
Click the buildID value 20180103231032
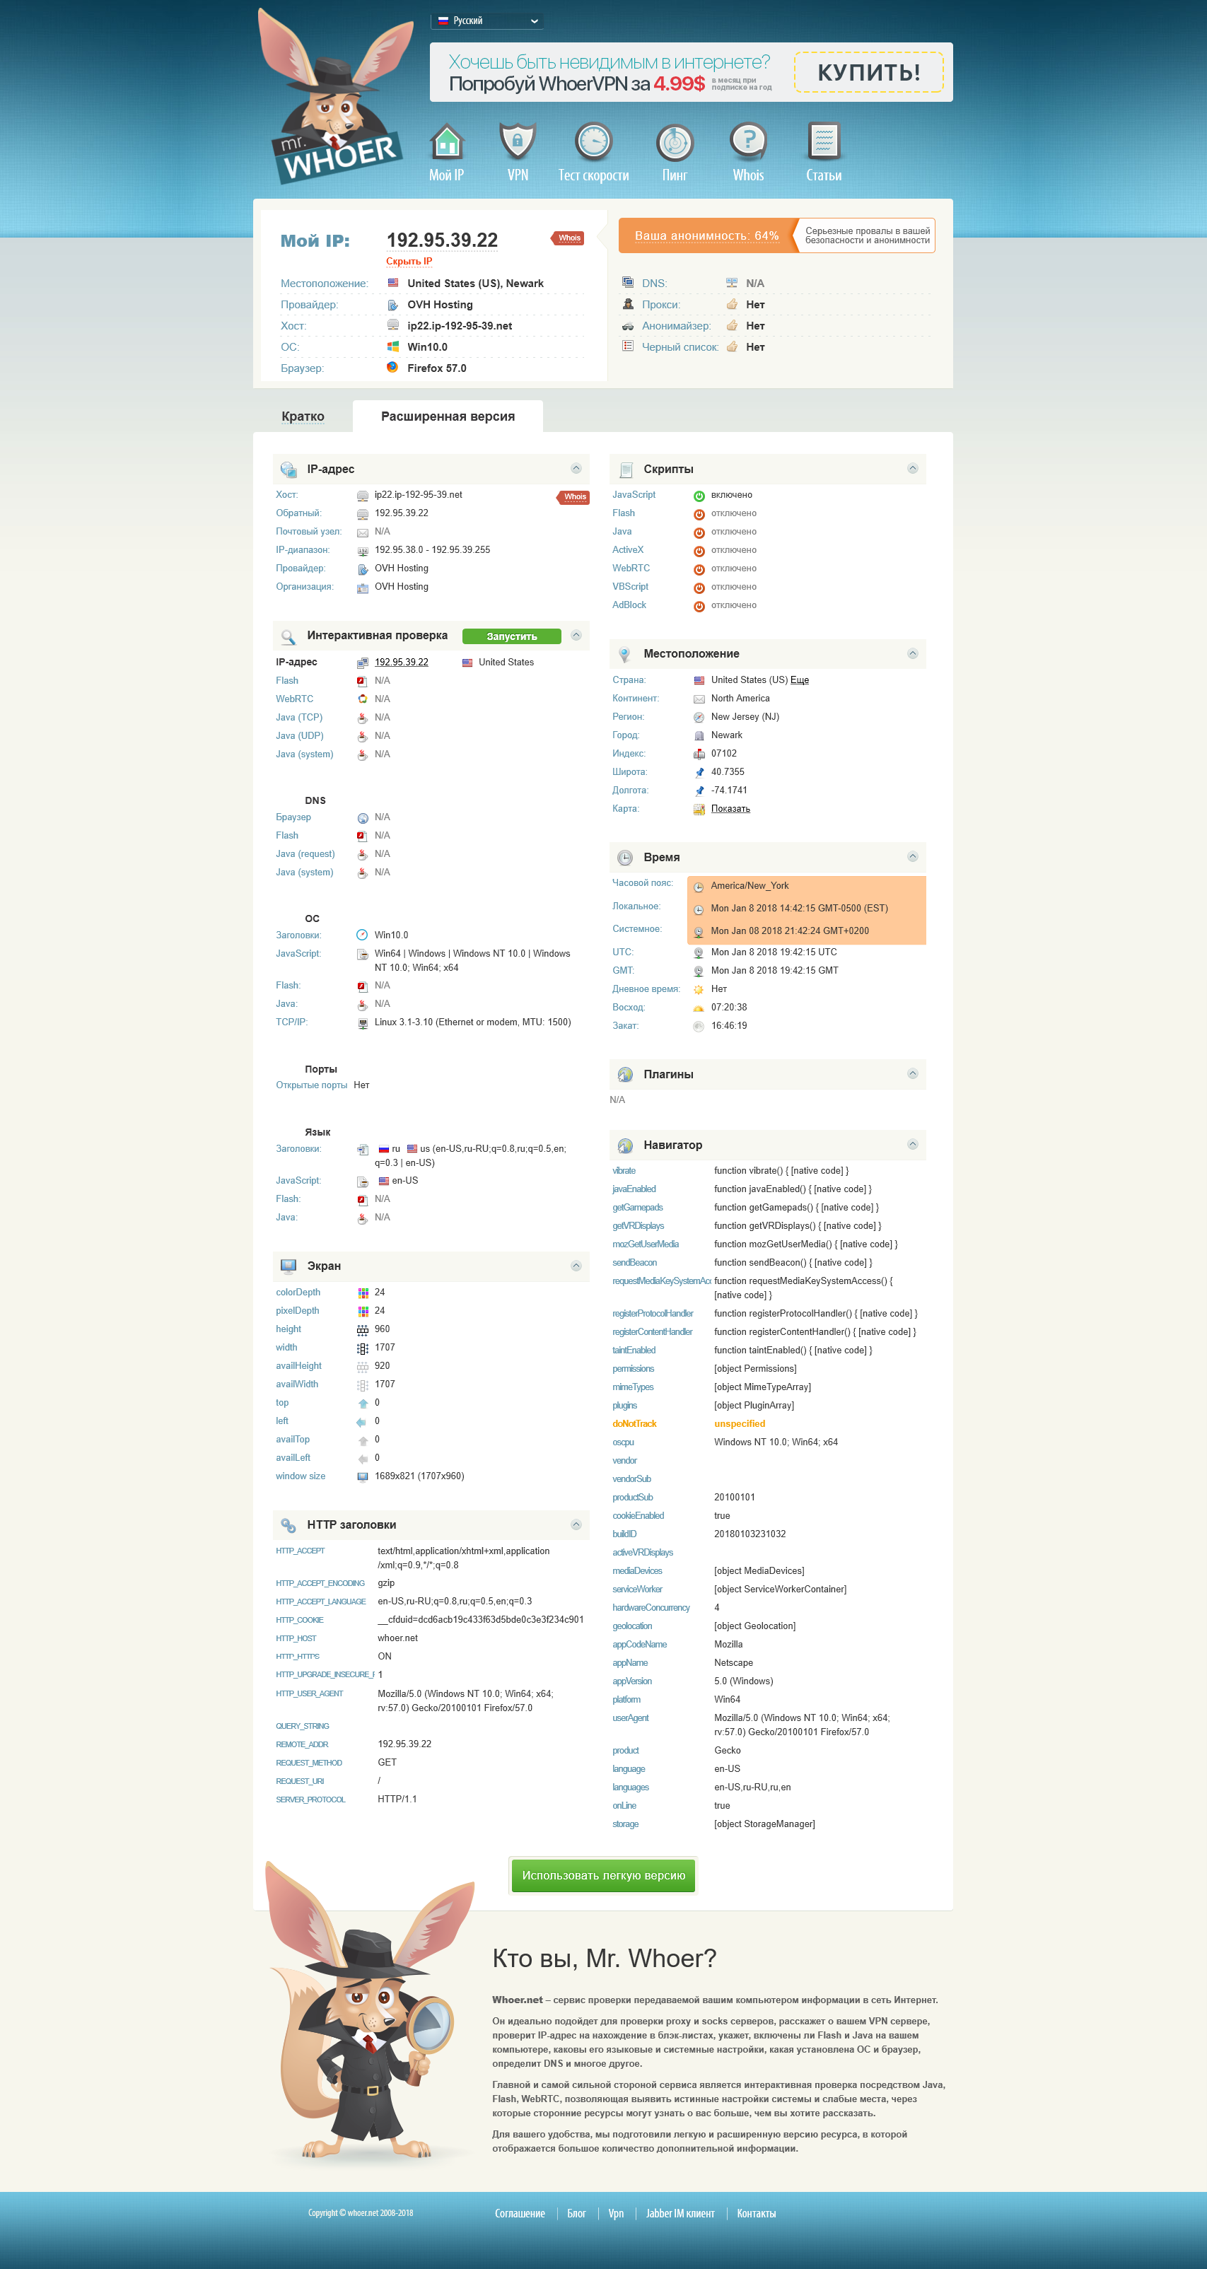point(750,1534)
